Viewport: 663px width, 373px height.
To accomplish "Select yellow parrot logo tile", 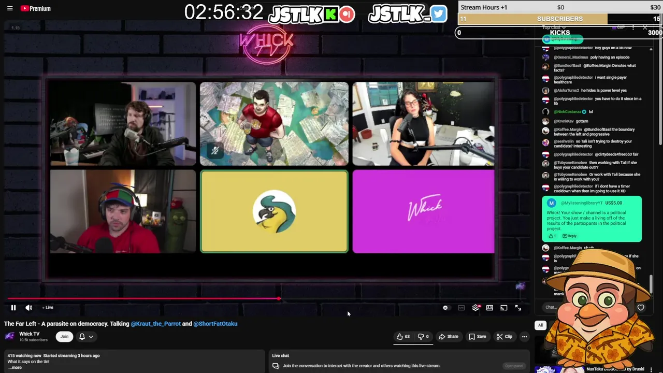I will point(274,212).
